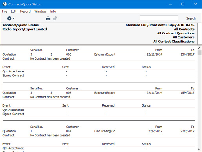Click customer number 004
202x152 pixels.
(x=69, y=131)
